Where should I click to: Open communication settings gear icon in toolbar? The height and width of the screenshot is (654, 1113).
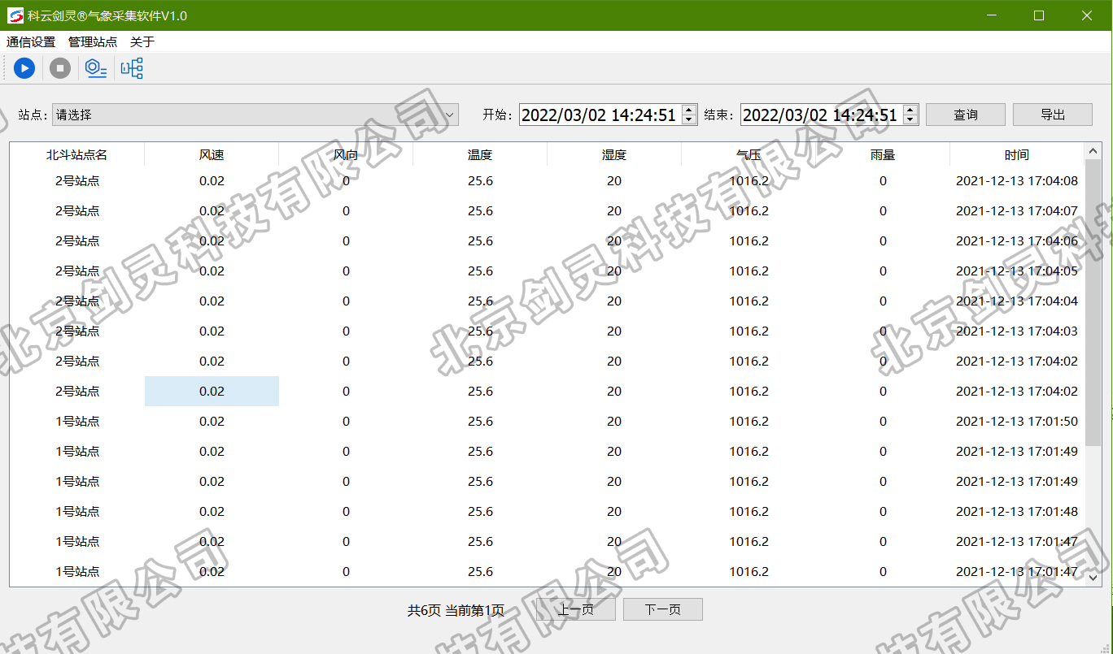96,68
